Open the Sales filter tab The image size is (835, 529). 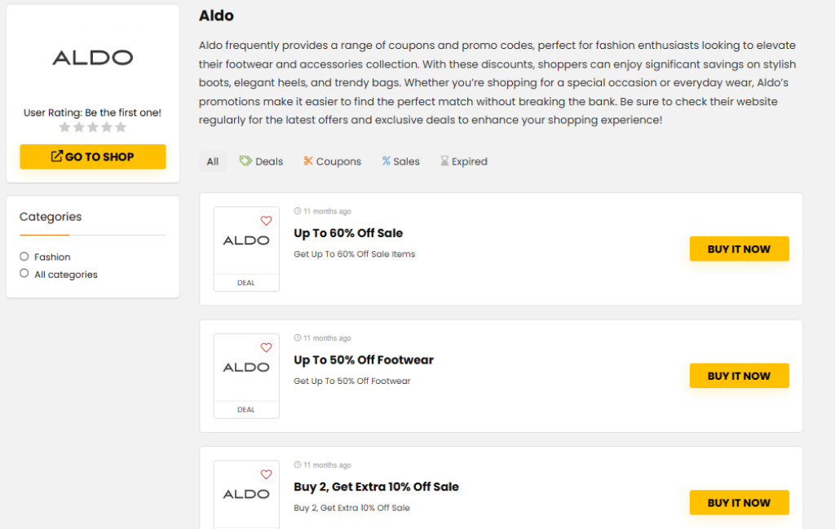click(x=400, y=161)
